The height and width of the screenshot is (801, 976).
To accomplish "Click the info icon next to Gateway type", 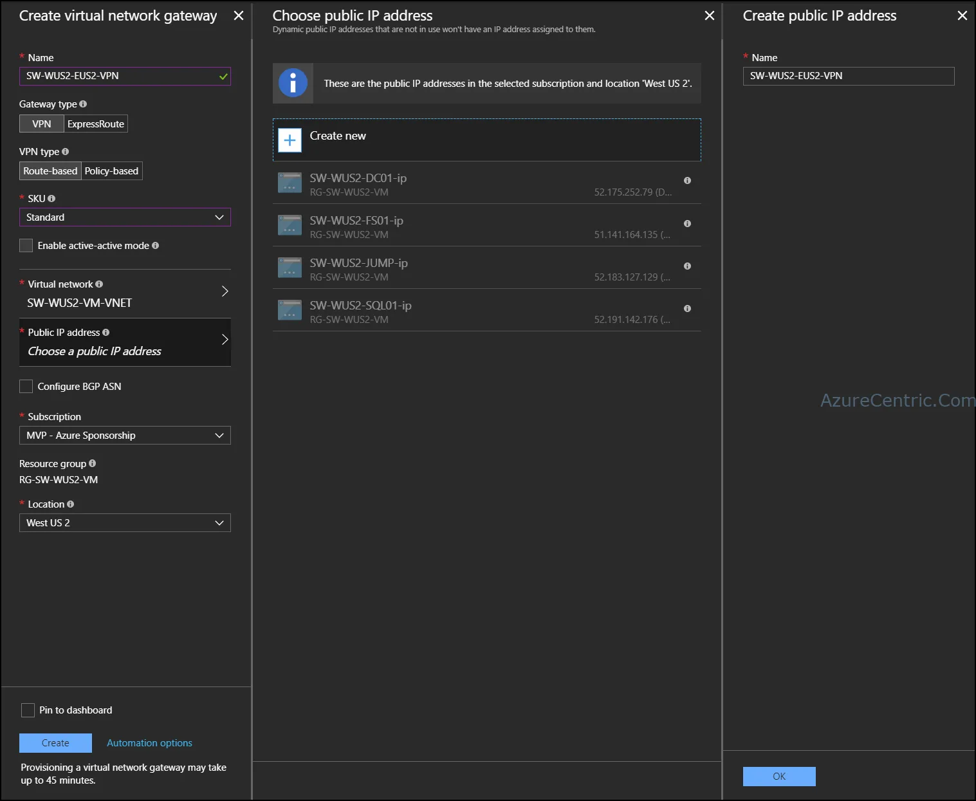I will 83,104.
